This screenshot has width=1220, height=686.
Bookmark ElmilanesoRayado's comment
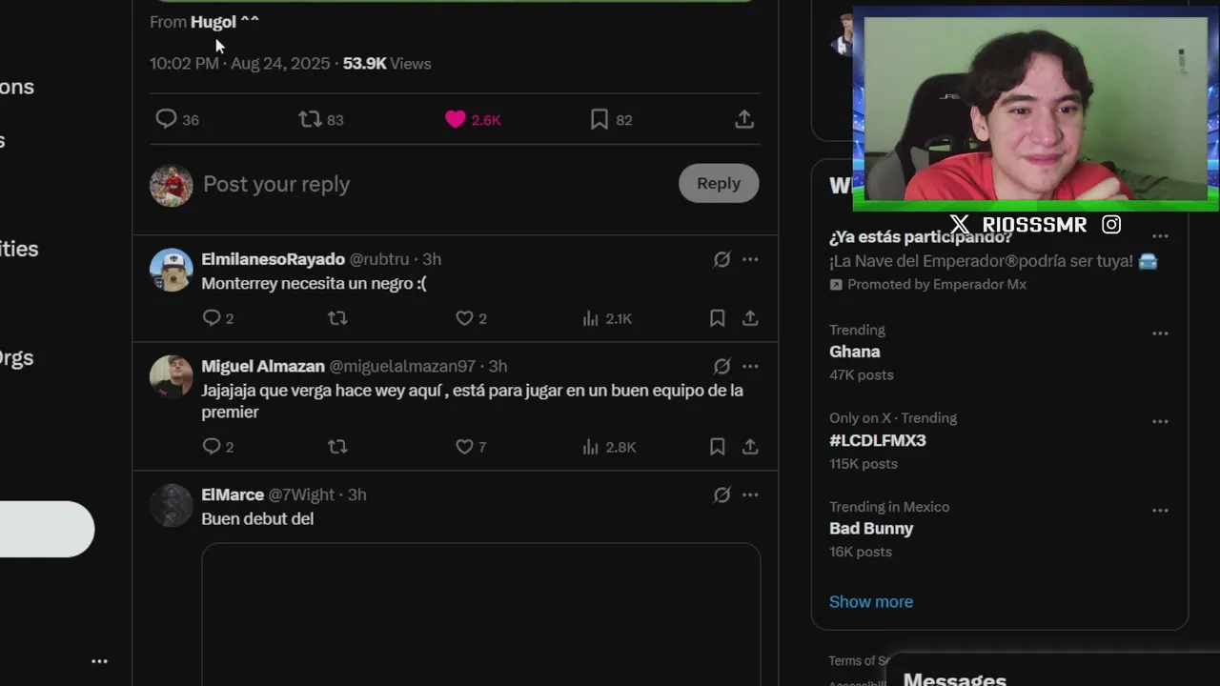point(717,318)
